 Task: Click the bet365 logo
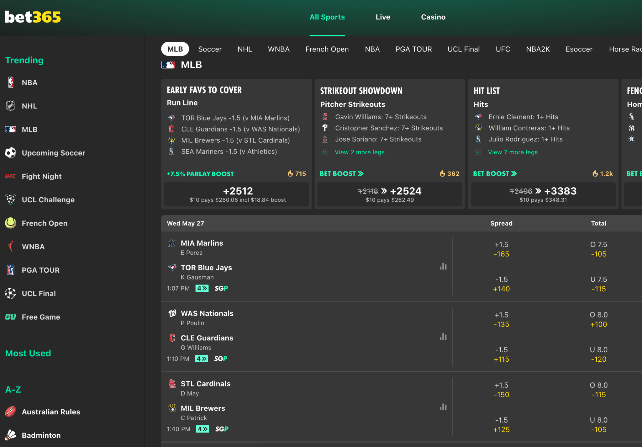(33, 17)
